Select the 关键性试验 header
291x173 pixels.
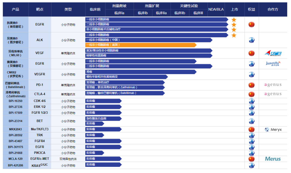(189, 6)
